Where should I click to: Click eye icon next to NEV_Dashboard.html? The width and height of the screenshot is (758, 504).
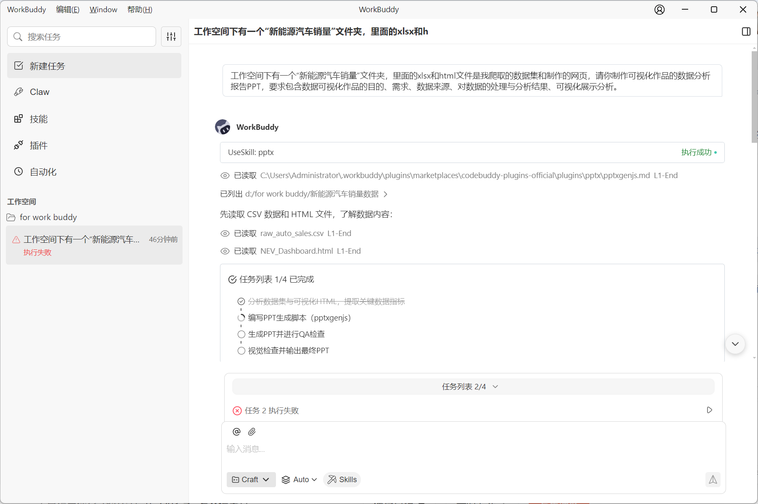coord(225,251)
